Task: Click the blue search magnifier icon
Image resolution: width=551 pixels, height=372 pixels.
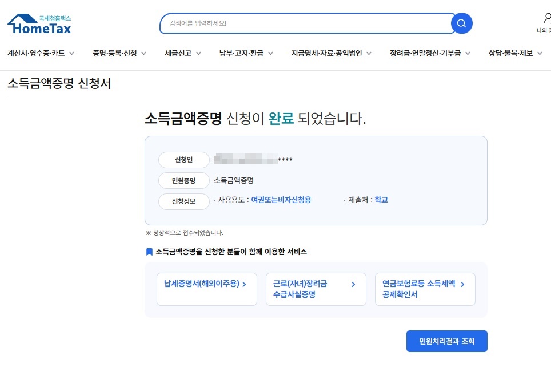Action: [x=461, y=23]
